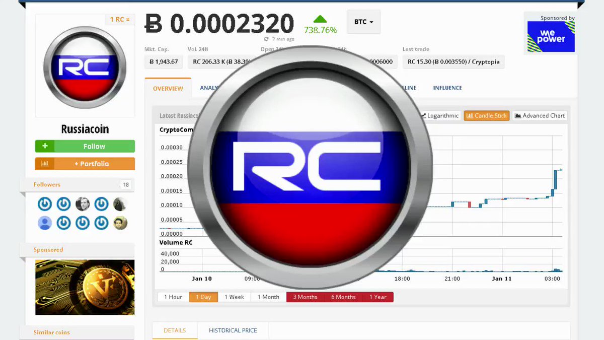Click the 'Sponsored' sidebar header

pos(48,250)
